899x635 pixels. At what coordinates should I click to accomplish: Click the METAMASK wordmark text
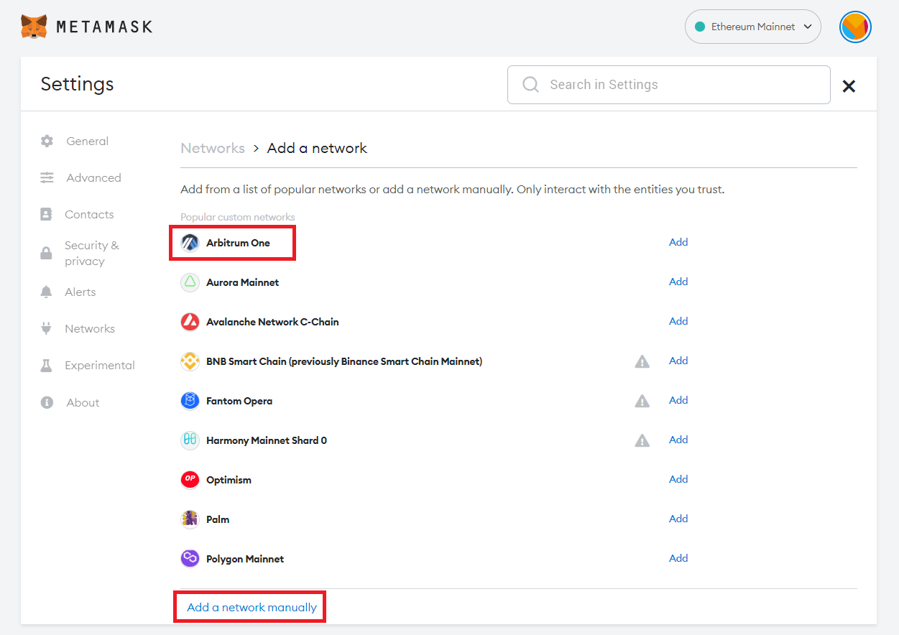(104, 27)
